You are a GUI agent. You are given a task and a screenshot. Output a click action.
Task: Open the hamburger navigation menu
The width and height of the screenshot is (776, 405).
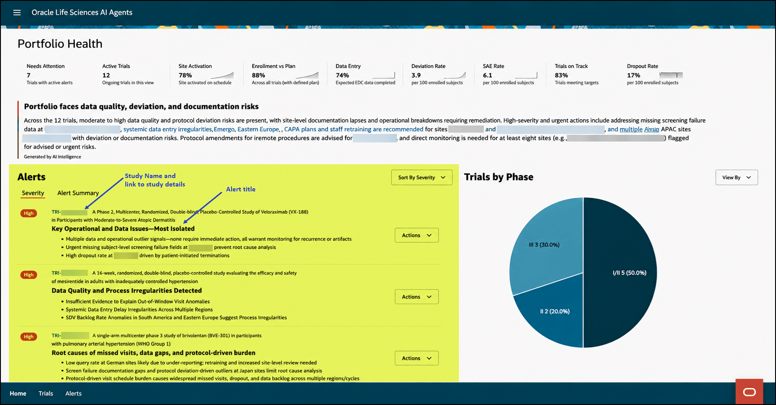coord(17,12)
